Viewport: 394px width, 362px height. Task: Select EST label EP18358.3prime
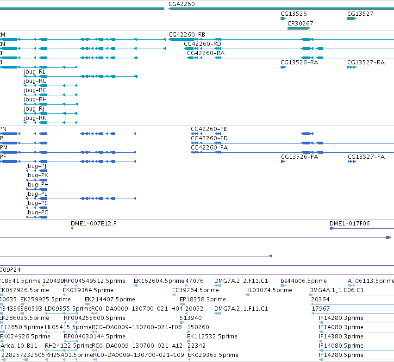coord(202,300)
